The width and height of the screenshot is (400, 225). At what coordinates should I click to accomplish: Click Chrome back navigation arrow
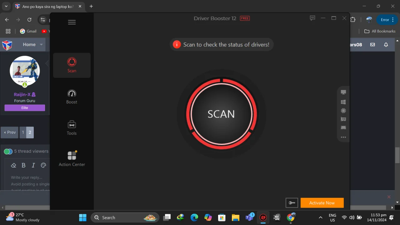pyautogui.click(x=7, y=20)
